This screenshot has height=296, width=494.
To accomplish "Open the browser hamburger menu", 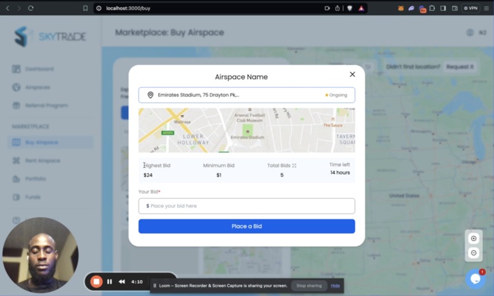I will click(487, 8).
